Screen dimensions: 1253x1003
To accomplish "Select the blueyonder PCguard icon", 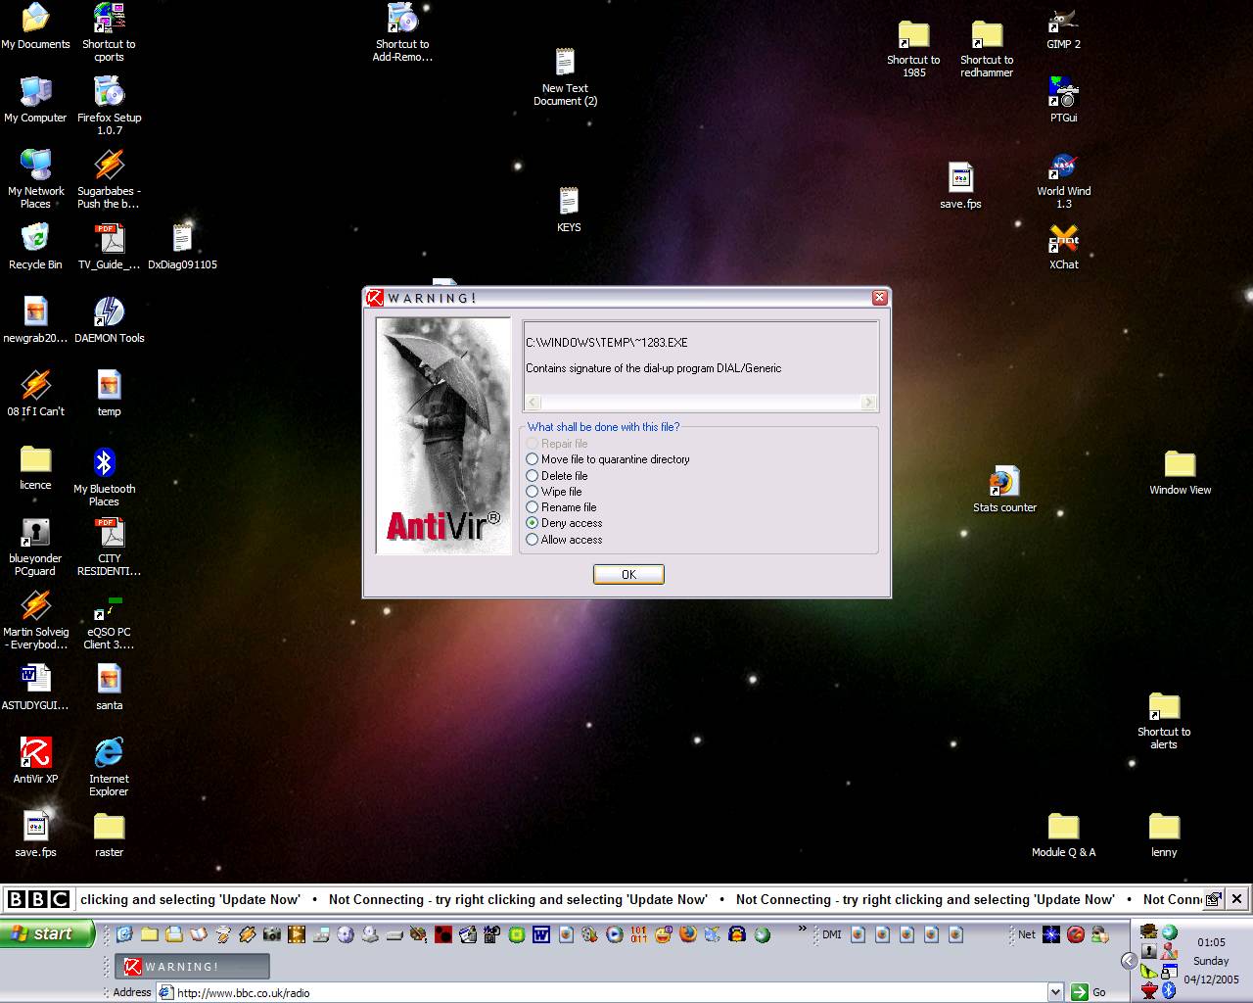I will click(x=35, y=547).
